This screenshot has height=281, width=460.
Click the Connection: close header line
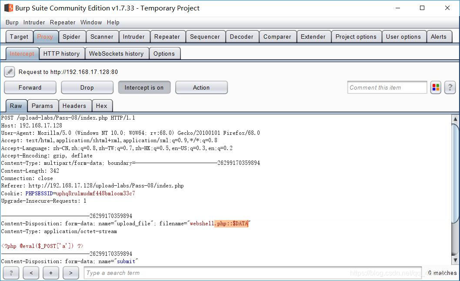click(x=27, y=178)
